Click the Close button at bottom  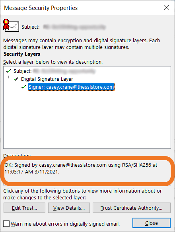click(152, 223)
